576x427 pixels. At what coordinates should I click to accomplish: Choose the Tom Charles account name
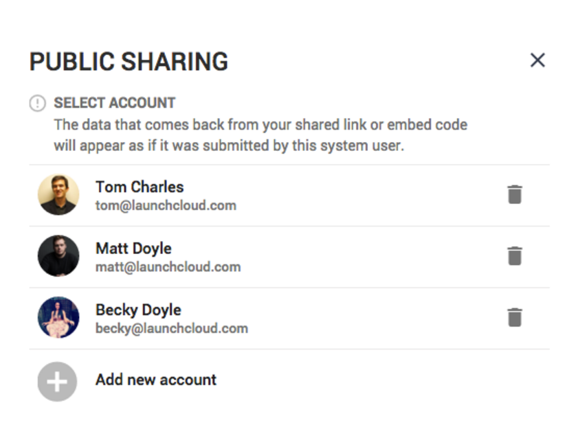click(140, 187)
